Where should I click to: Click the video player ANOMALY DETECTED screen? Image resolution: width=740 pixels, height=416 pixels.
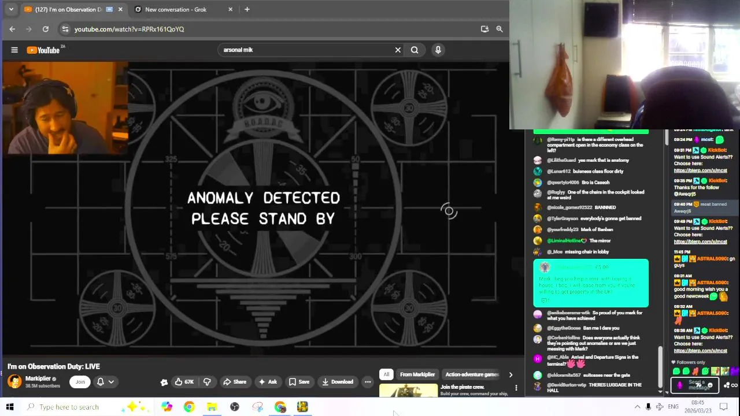click(263, 209)
